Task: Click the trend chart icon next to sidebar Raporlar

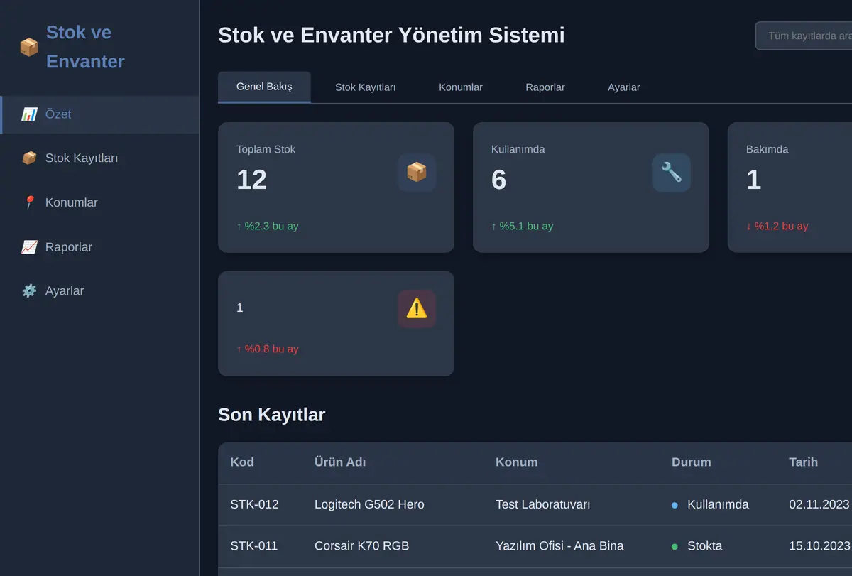Action: (29, 247)
